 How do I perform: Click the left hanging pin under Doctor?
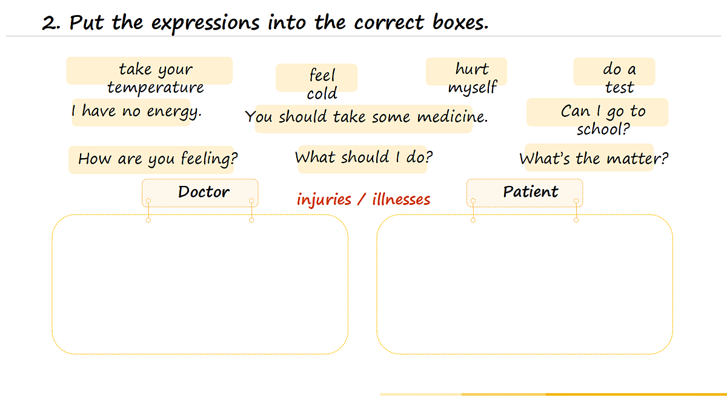(x=148, y=210)
